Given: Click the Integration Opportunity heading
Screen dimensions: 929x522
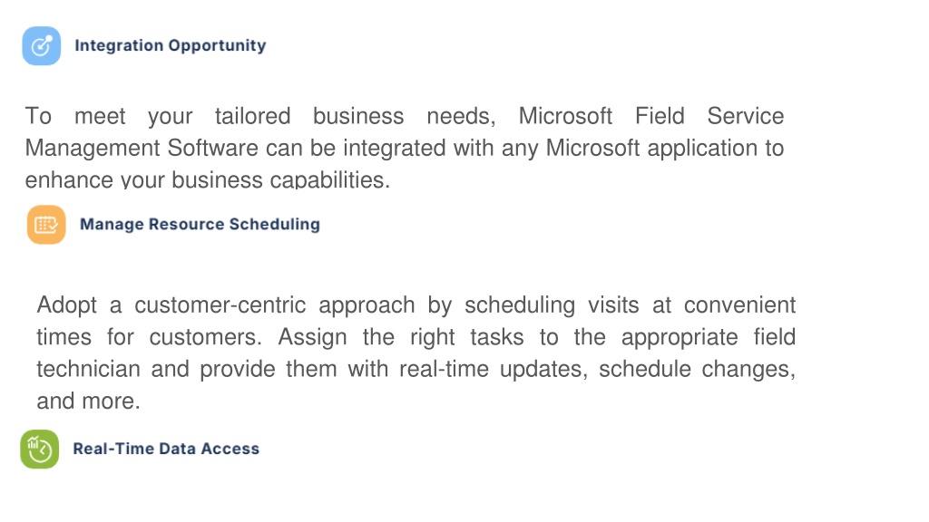Looking at the screenshot, I should (170, 45).
